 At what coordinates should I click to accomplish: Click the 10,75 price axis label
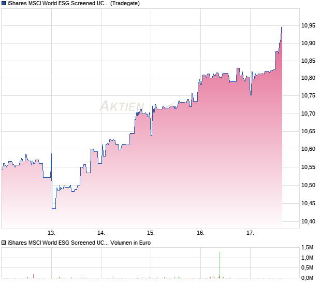point(308,96)
